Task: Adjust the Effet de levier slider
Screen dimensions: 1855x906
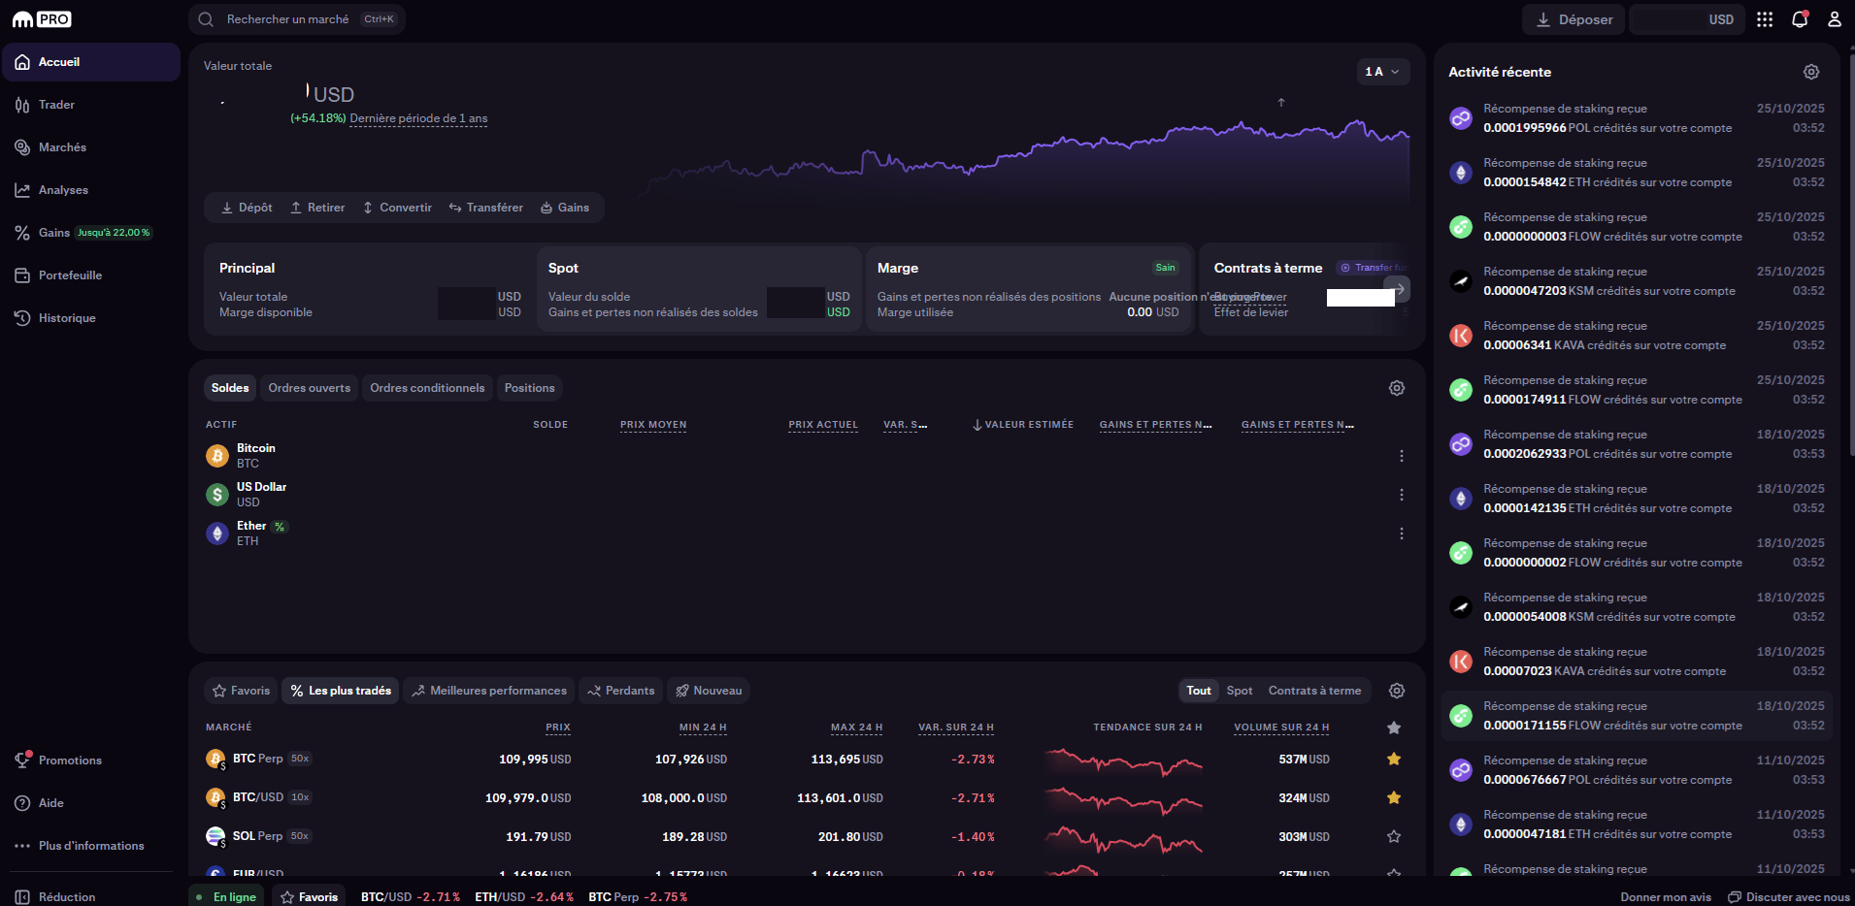Action: click(x=1359, y=297)
